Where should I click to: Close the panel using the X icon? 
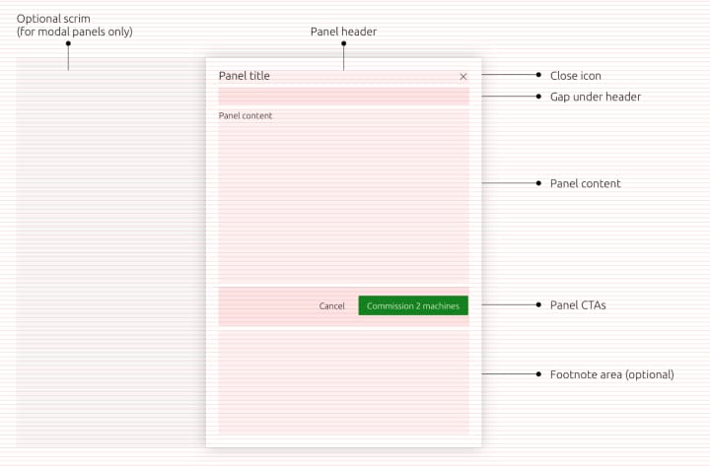462,77
